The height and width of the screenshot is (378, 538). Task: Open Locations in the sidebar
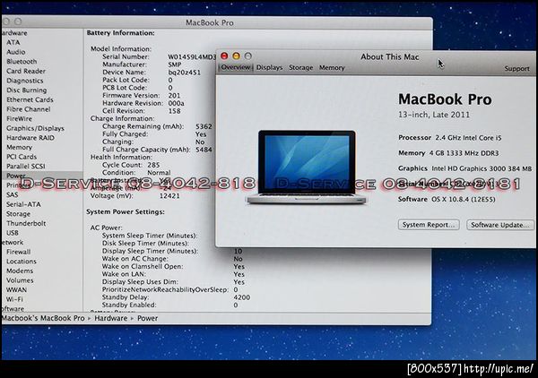[x=22, y=262]
